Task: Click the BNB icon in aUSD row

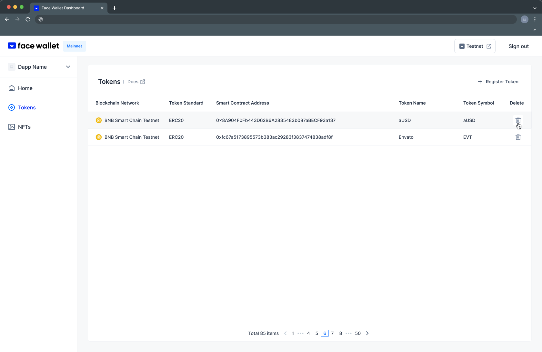Action: click(99, 120)
